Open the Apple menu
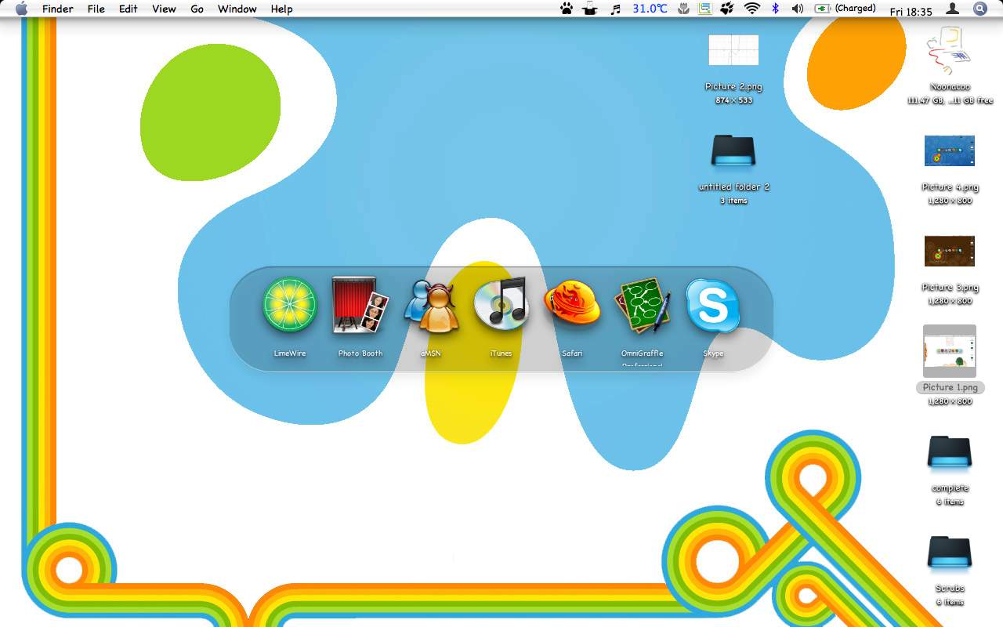The image size is (1003, 627). click(x=21, y=9)
